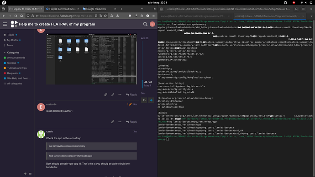Go back to previous page in browser

click(x=4, y=16)
